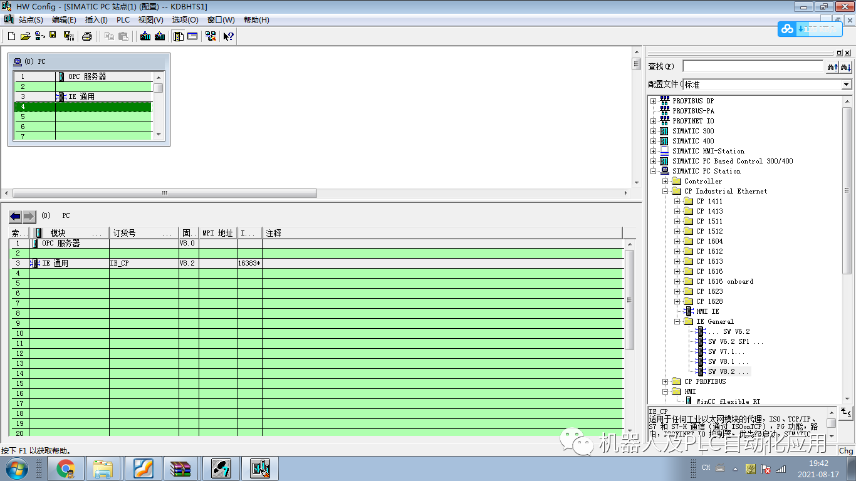
Task: Open Configure Network icon in toolbar
Action: tap(211, 36)
